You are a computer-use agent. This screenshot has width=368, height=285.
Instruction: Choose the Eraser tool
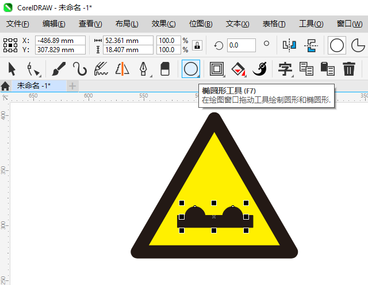[164, 69]
